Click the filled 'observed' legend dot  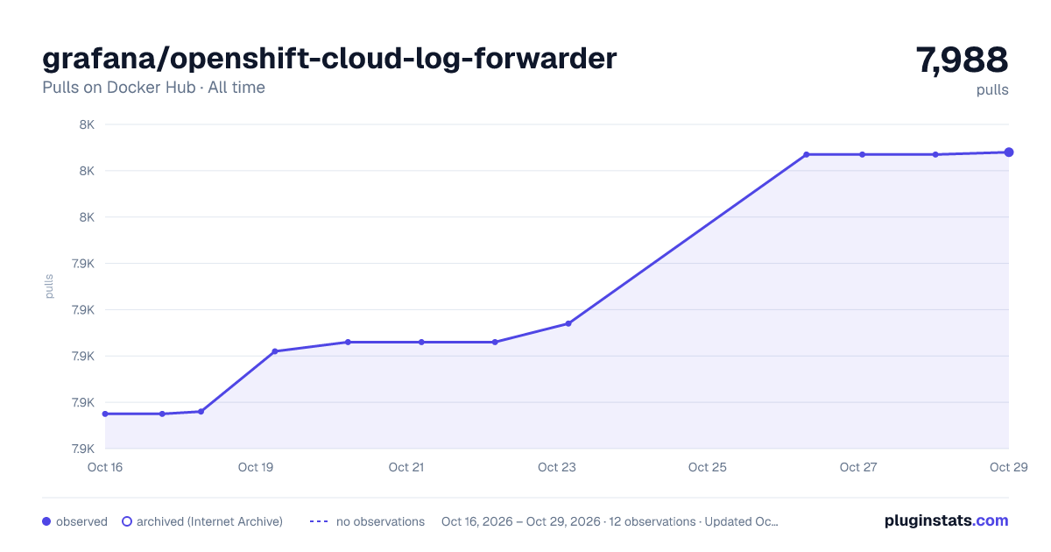[x=46, y=521]
